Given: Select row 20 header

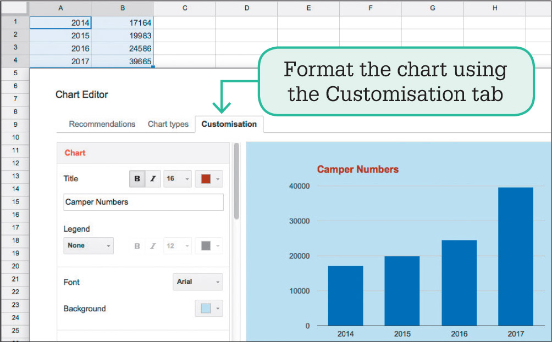Looking at the screenshot, I should coord(15,266).
